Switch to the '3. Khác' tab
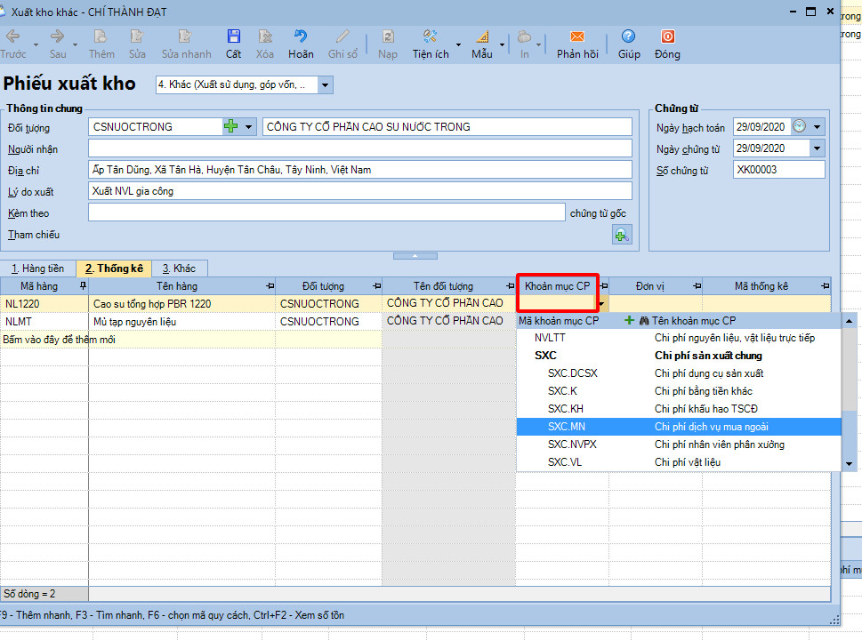 coord(179,268)
